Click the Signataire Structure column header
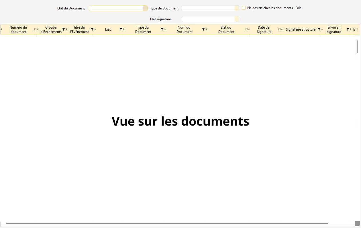This screenshot has width=361, height=228. click(x=301, y=29)
